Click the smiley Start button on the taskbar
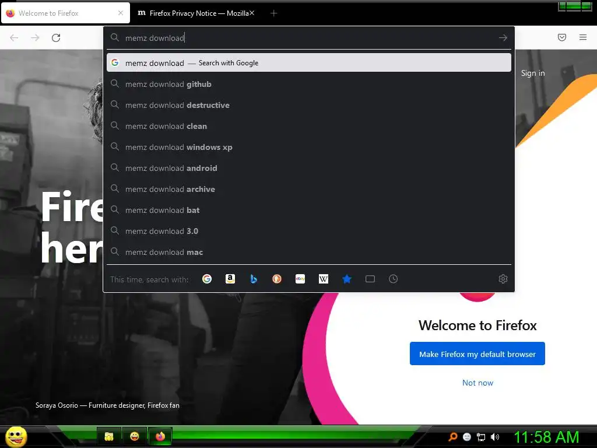Image resolution: width=597 pixels, height=448 pixels. 16,436
